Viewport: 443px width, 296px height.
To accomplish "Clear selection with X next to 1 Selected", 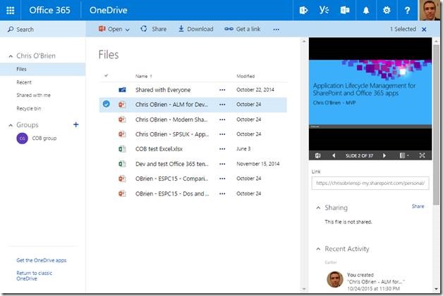I will pos(424,30).
